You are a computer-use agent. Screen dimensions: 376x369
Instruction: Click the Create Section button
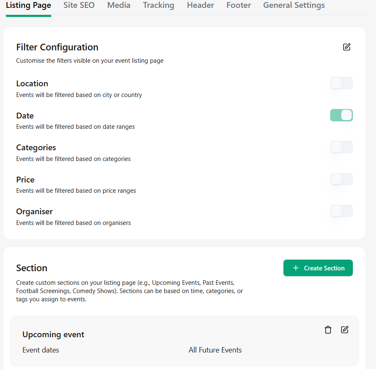click(318, 268)
